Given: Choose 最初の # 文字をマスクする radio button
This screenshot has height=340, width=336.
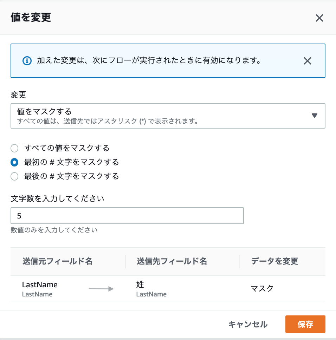Looking at the screenshot, I should tap(14, 162).
